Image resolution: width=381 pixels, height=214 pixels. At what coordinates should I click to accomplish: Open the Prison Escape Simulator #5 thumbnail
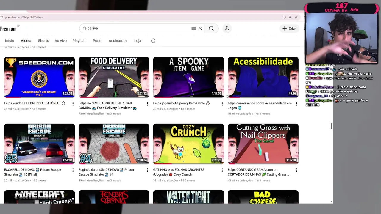39,144
